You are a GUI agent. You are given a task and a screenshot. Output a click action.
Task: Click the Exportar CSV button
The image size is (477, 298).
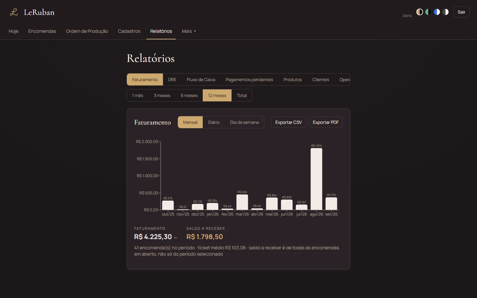tap(289, 122)
